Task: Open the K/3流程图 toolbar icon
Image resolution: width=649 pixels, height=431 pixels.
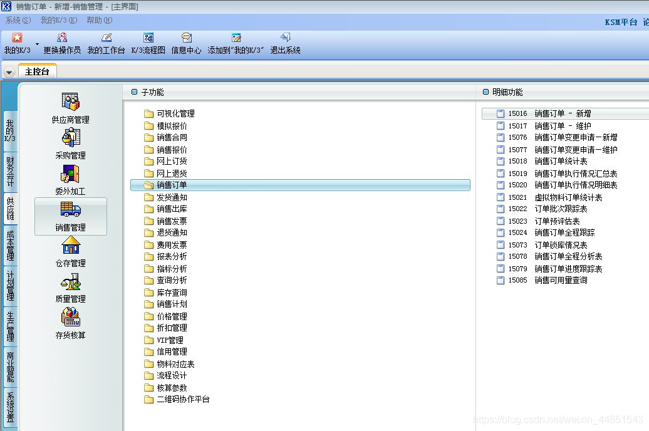Action: point(148,43)
